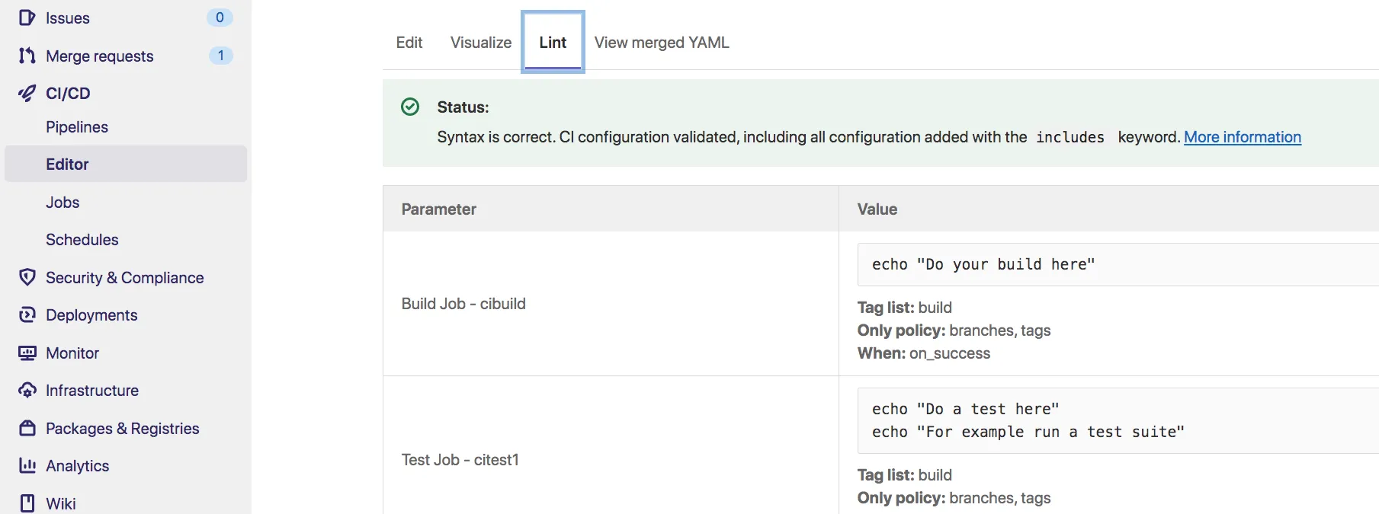Click the Deployments icon in sidebar
Screen dimensions: 1379x514
point(27,314)
